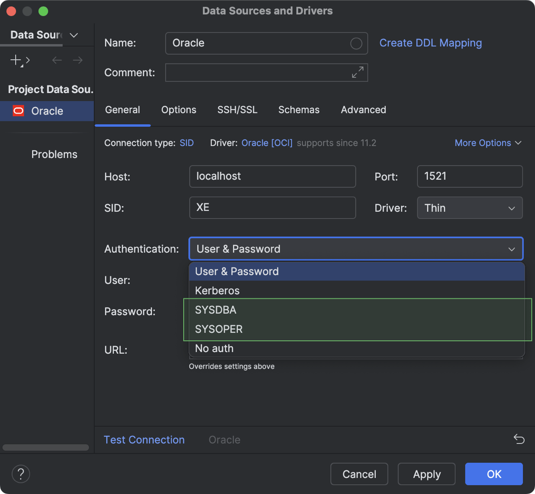
Task: Switch to the SSH/SSL tab
Action: [x=237, y=110]
